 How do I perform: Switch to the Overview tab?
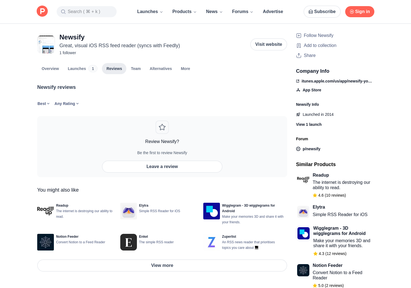coord(50,69)
